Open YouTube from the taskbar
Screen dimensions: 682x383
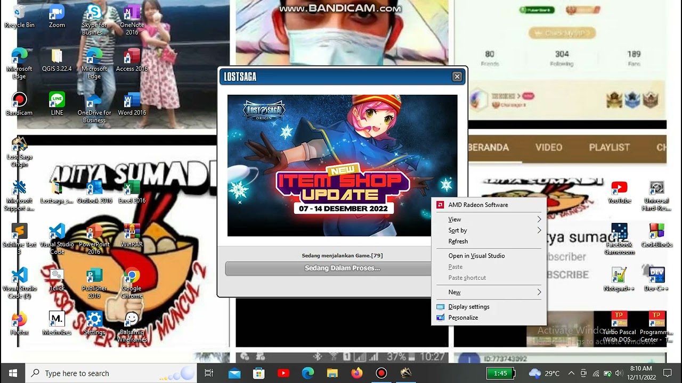click(x=283, y=373)
